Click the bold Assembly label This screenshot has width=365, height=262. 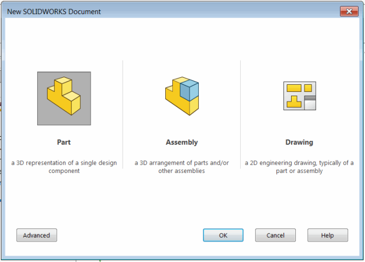pos(181,143)
